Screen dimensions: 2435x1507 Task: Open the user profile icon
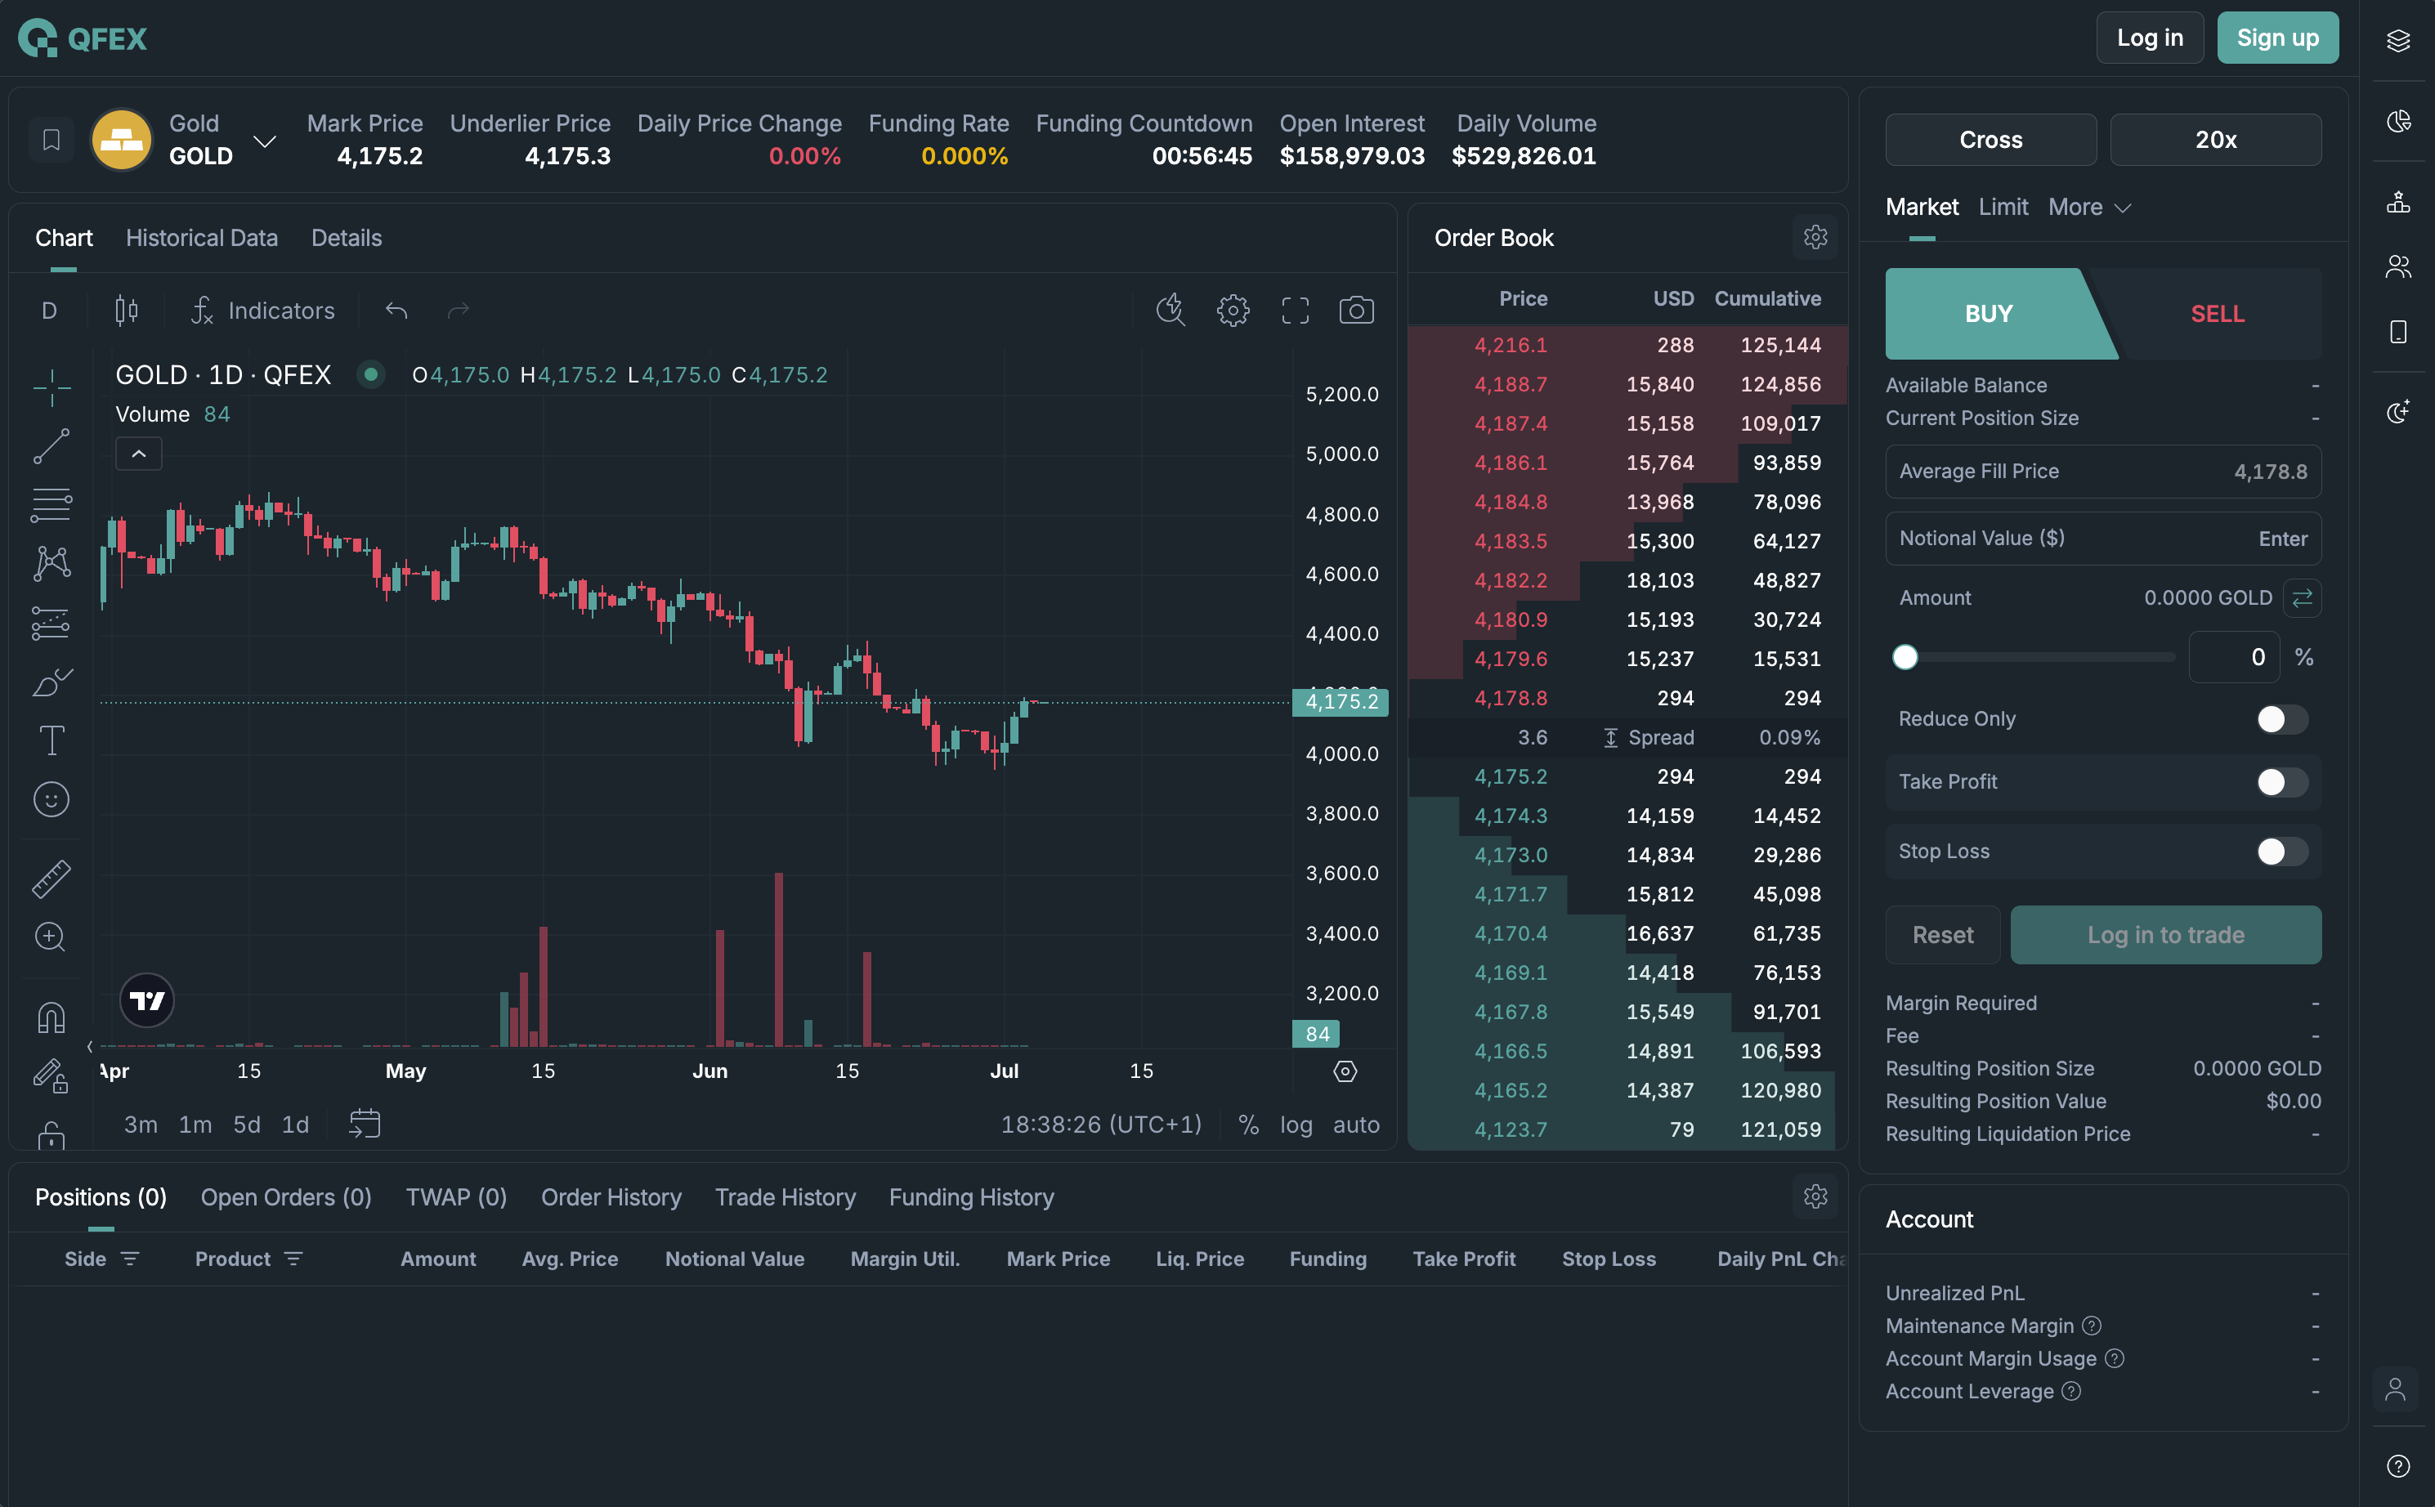[2395, 1388]
